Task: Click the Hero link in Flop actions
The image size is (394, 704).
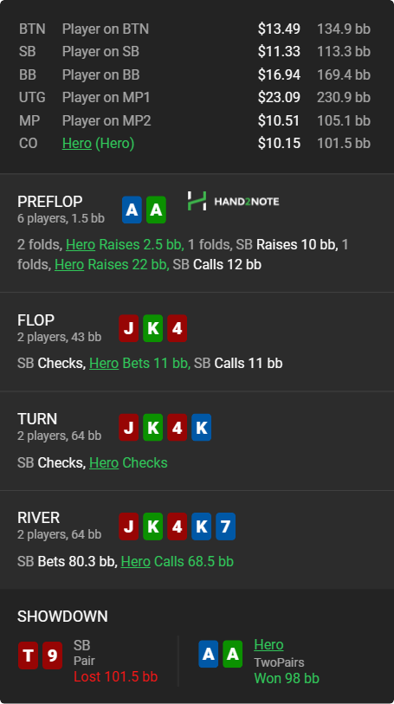Action: coord(104,363)
